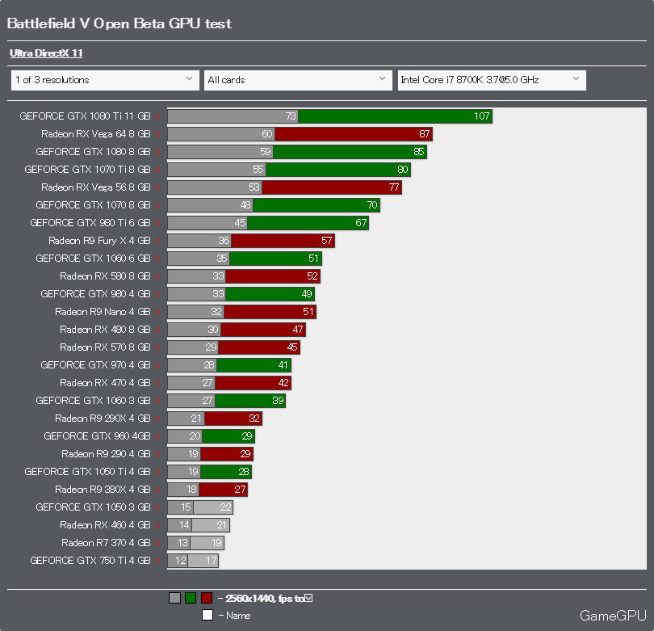Click the red X beside Radeon R9 Fury X

pos(157,241)
